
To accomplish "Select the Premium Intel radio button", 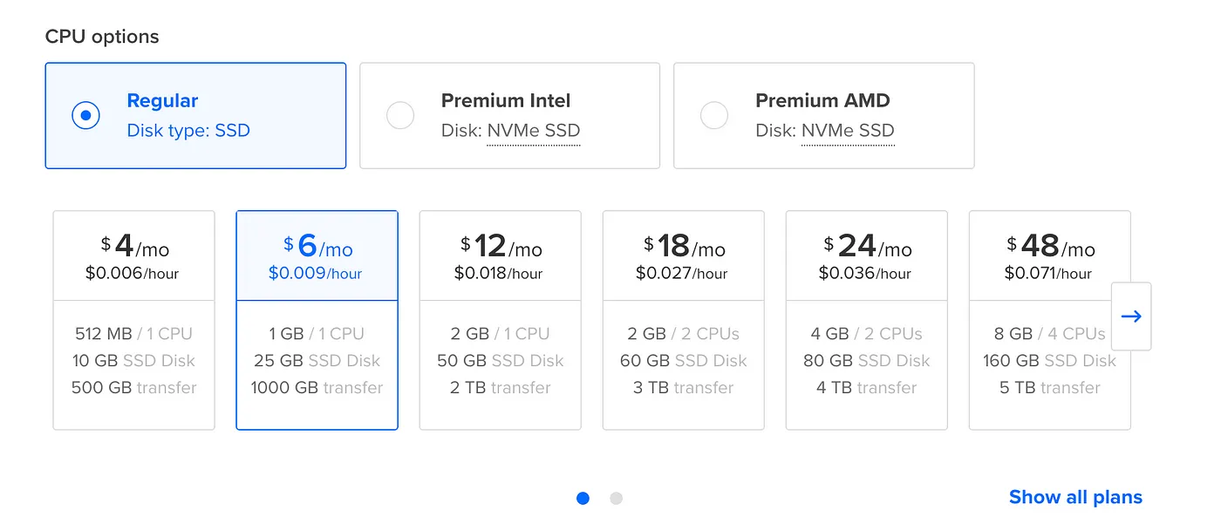I will click(x=400, y=115).
